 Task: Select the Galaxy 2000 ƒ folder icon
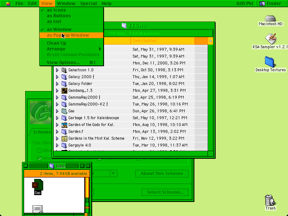[x=64, y=77]
